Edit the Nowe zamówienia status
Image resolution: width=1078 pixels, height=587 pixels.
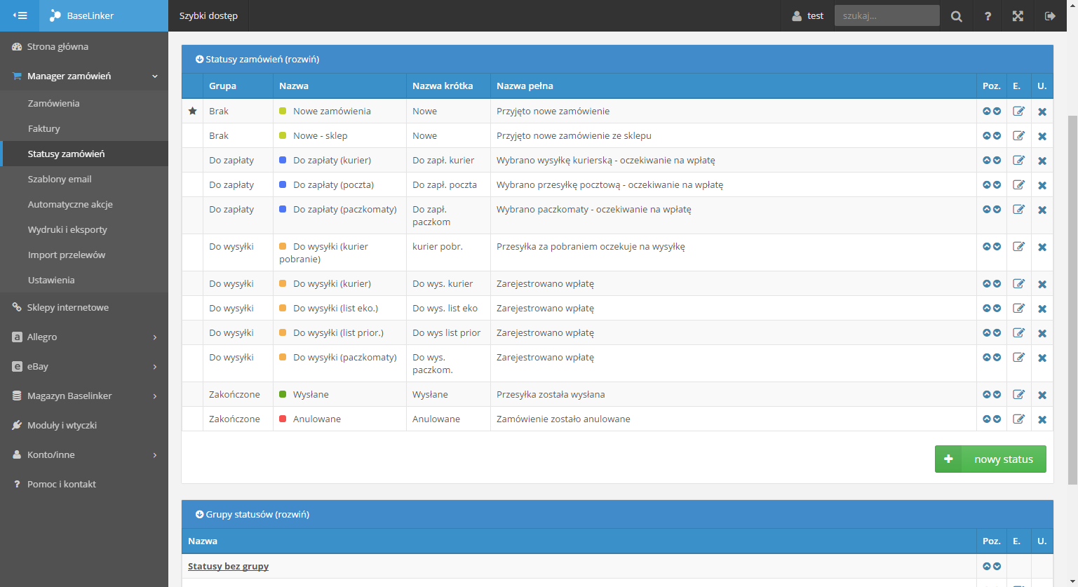[x=1018, y=111]
